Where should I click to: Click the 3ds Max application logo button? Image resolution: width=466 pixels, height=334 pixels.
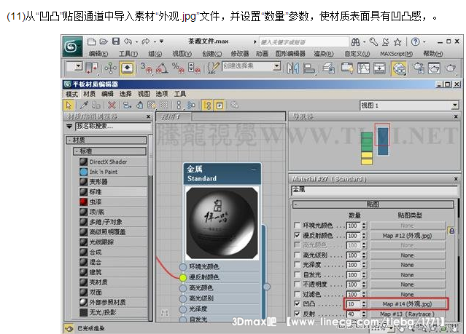72,47
